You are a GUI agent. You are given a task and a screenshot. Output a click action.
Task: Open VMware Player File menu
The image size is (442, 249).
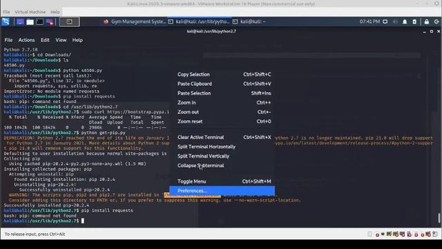pos(6,12)
